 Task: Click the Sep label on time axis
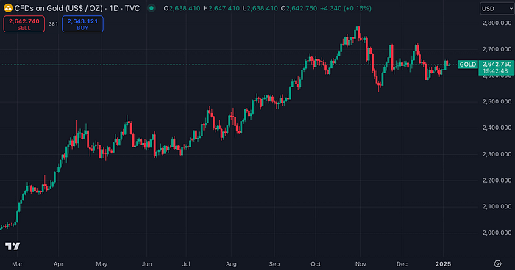(274, 264)
